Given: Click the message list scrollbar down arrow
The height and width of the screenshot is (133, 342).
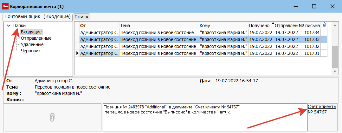Looking at the screenshot, I should pos(335,71).
